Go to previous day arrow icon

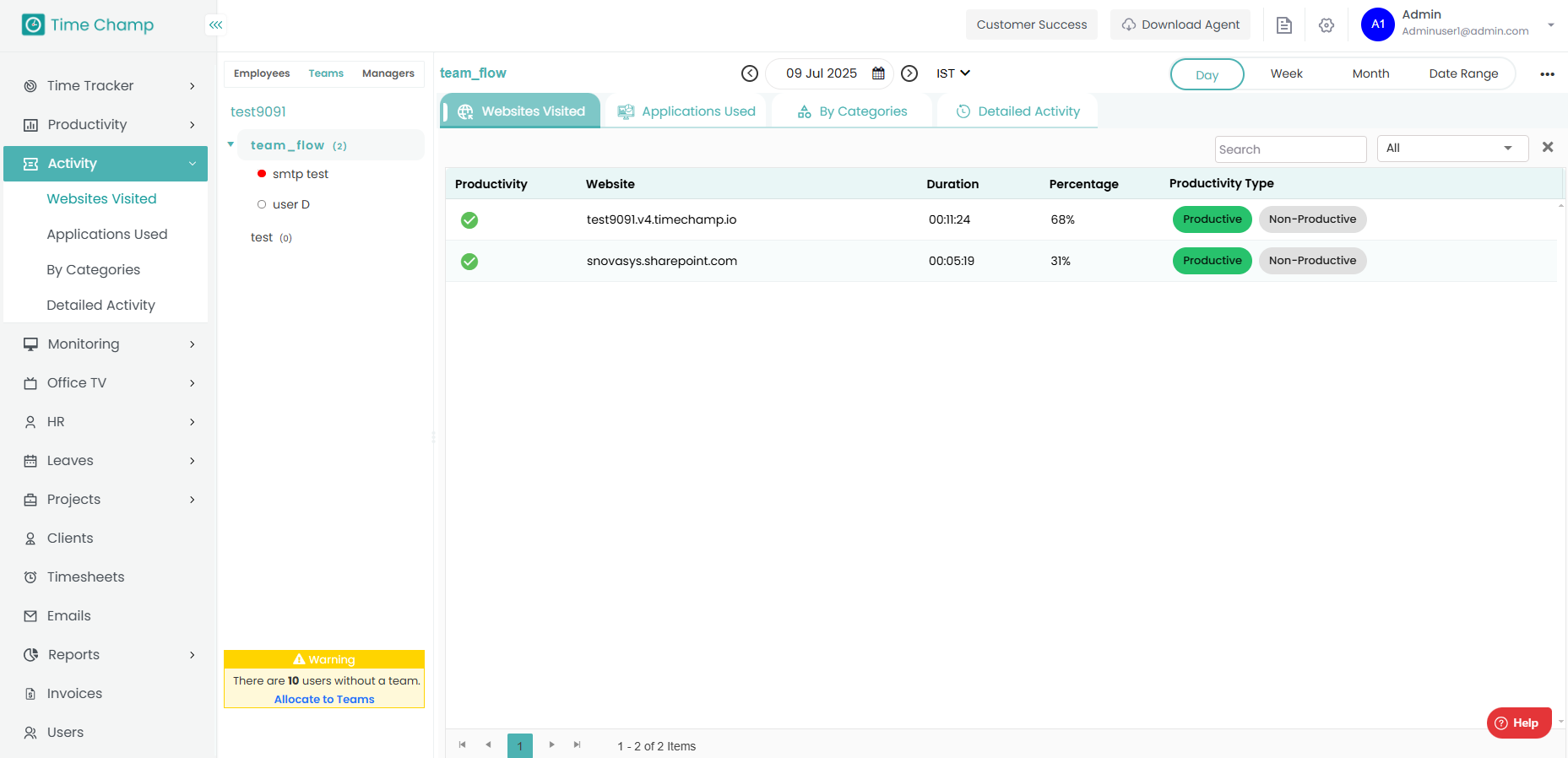coord(749,73)
